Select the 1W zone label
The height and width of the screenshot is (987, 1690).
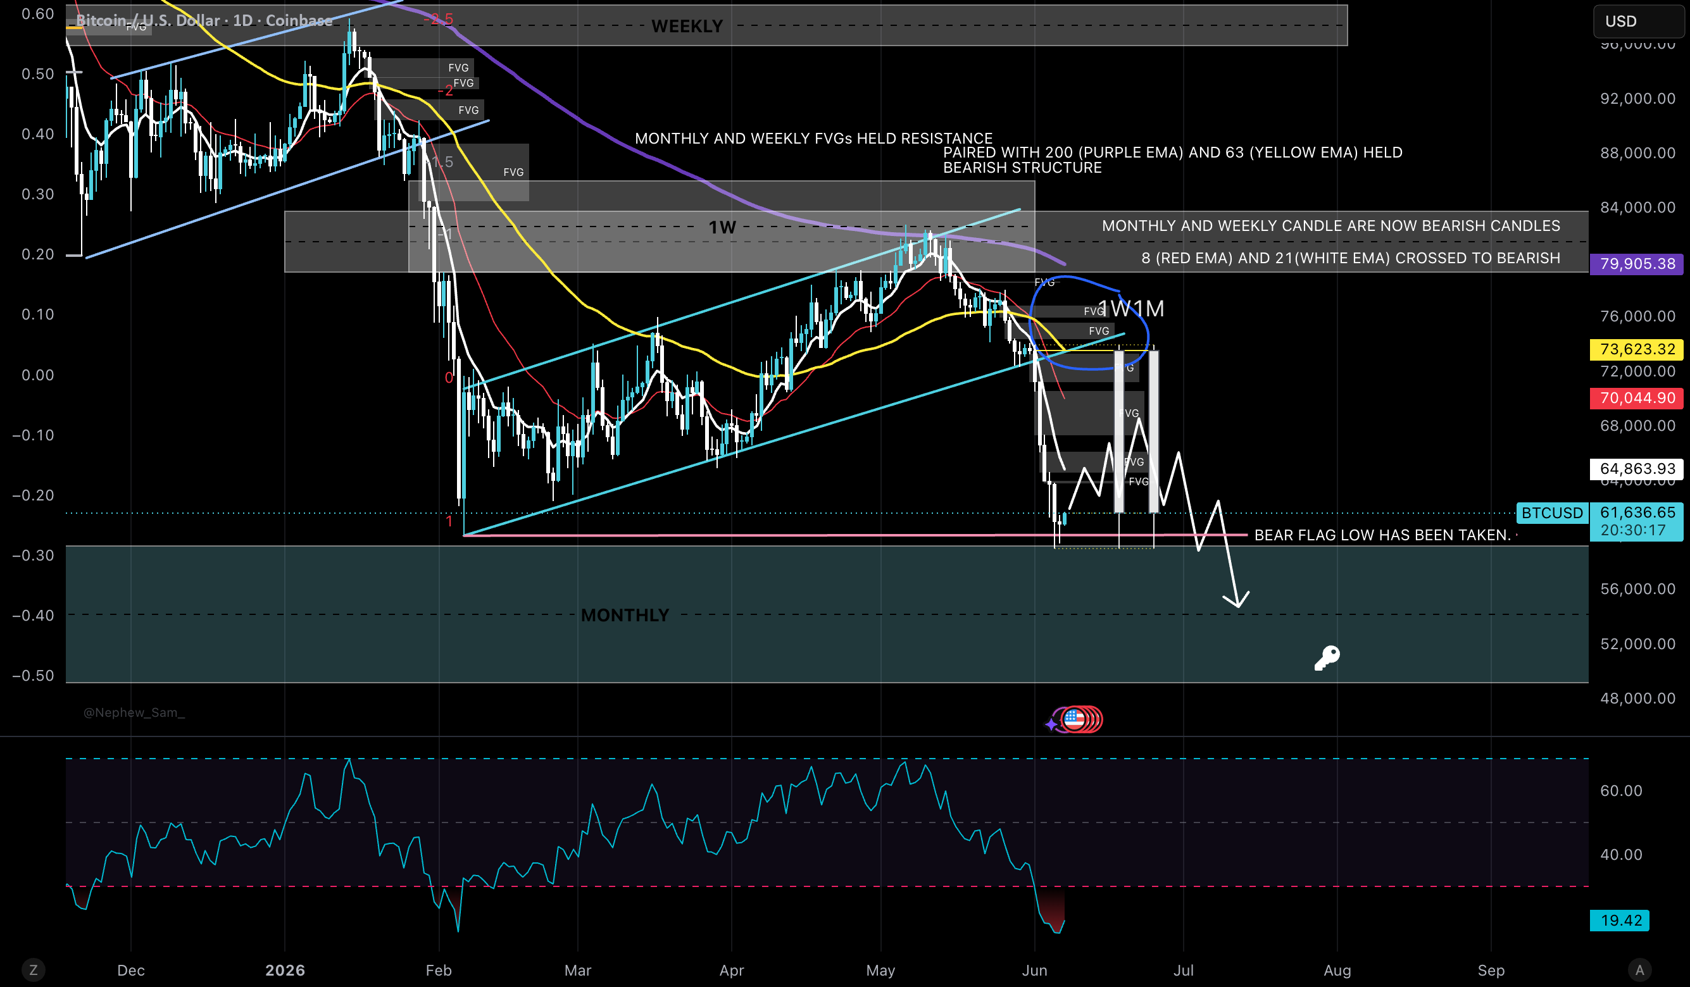[x=722, y=227]
